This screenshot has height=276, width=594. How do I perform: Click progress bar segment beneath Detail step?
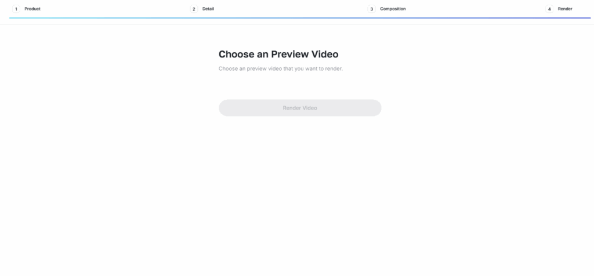(278, 18)
